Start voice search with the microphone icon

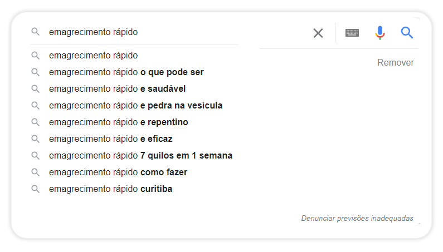point(380,33)
